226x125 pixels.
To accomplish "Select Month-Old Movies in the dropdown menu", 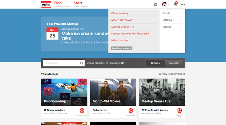I will 122,20.
